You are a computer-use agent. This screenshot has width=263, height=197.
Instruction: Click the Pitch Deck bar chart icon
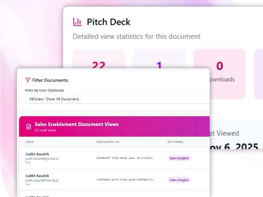click(x=77, y=22)
